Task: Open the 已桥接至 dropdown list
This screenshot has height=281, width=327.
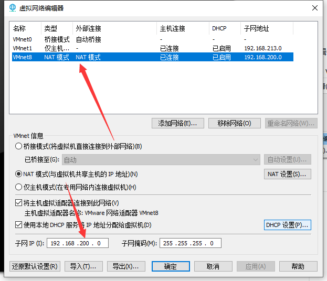Action: pyautogui.click(x=161, y=160)
